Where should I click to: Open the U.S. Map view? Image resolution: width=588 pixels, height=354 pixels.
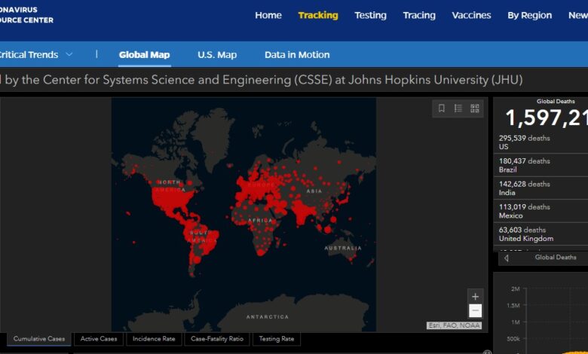pyautogui.click(x=217, y=55)
